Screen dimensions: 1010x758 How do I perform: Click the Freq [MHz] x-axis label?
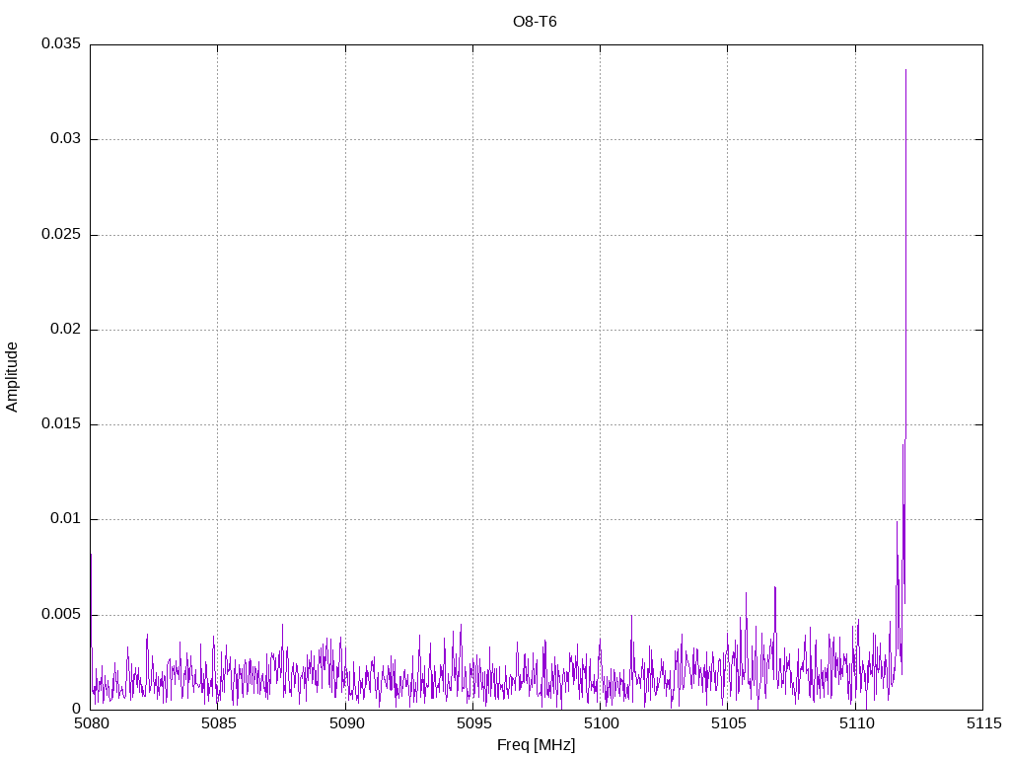point(536,745)
